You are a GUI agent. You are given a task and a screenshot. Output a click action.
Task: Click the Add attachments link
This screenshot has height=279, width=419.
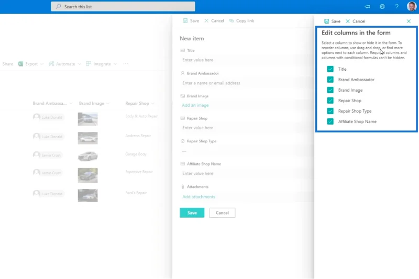click(199, 197)
